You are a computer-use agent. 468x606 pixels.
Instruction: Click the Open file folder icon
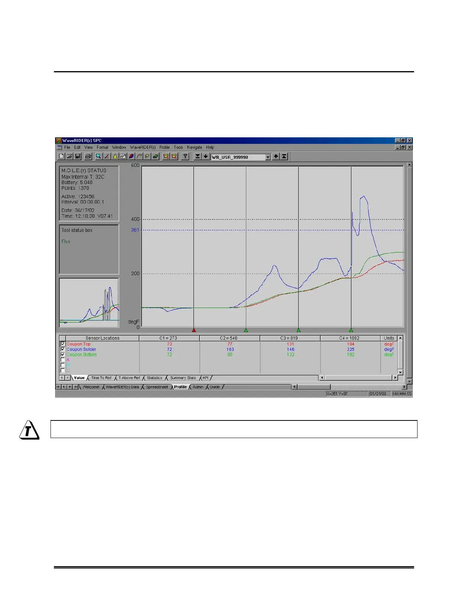[69, 156]
